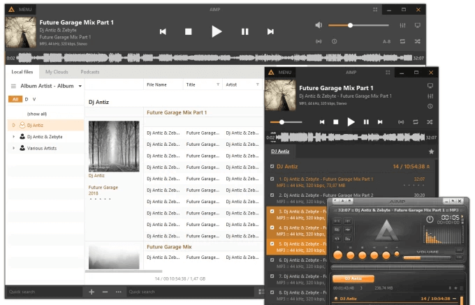Viewport: 475px width, 305px height.
Task: Play track in compact player window
Action: [x=351, y=122]
